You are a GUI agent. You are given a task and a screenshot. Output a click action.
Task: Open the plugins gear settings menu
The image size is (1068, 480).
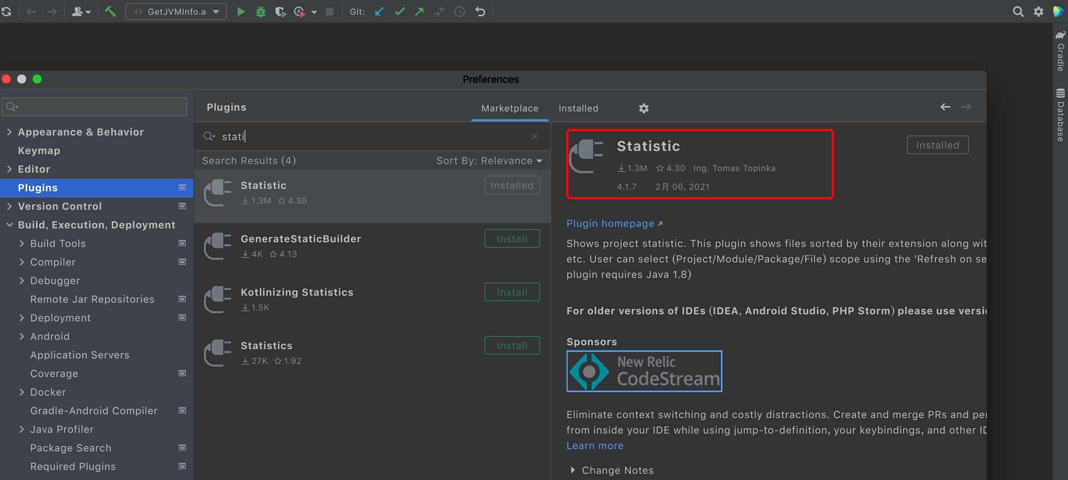pyautogui.click(x=644, y=108)
